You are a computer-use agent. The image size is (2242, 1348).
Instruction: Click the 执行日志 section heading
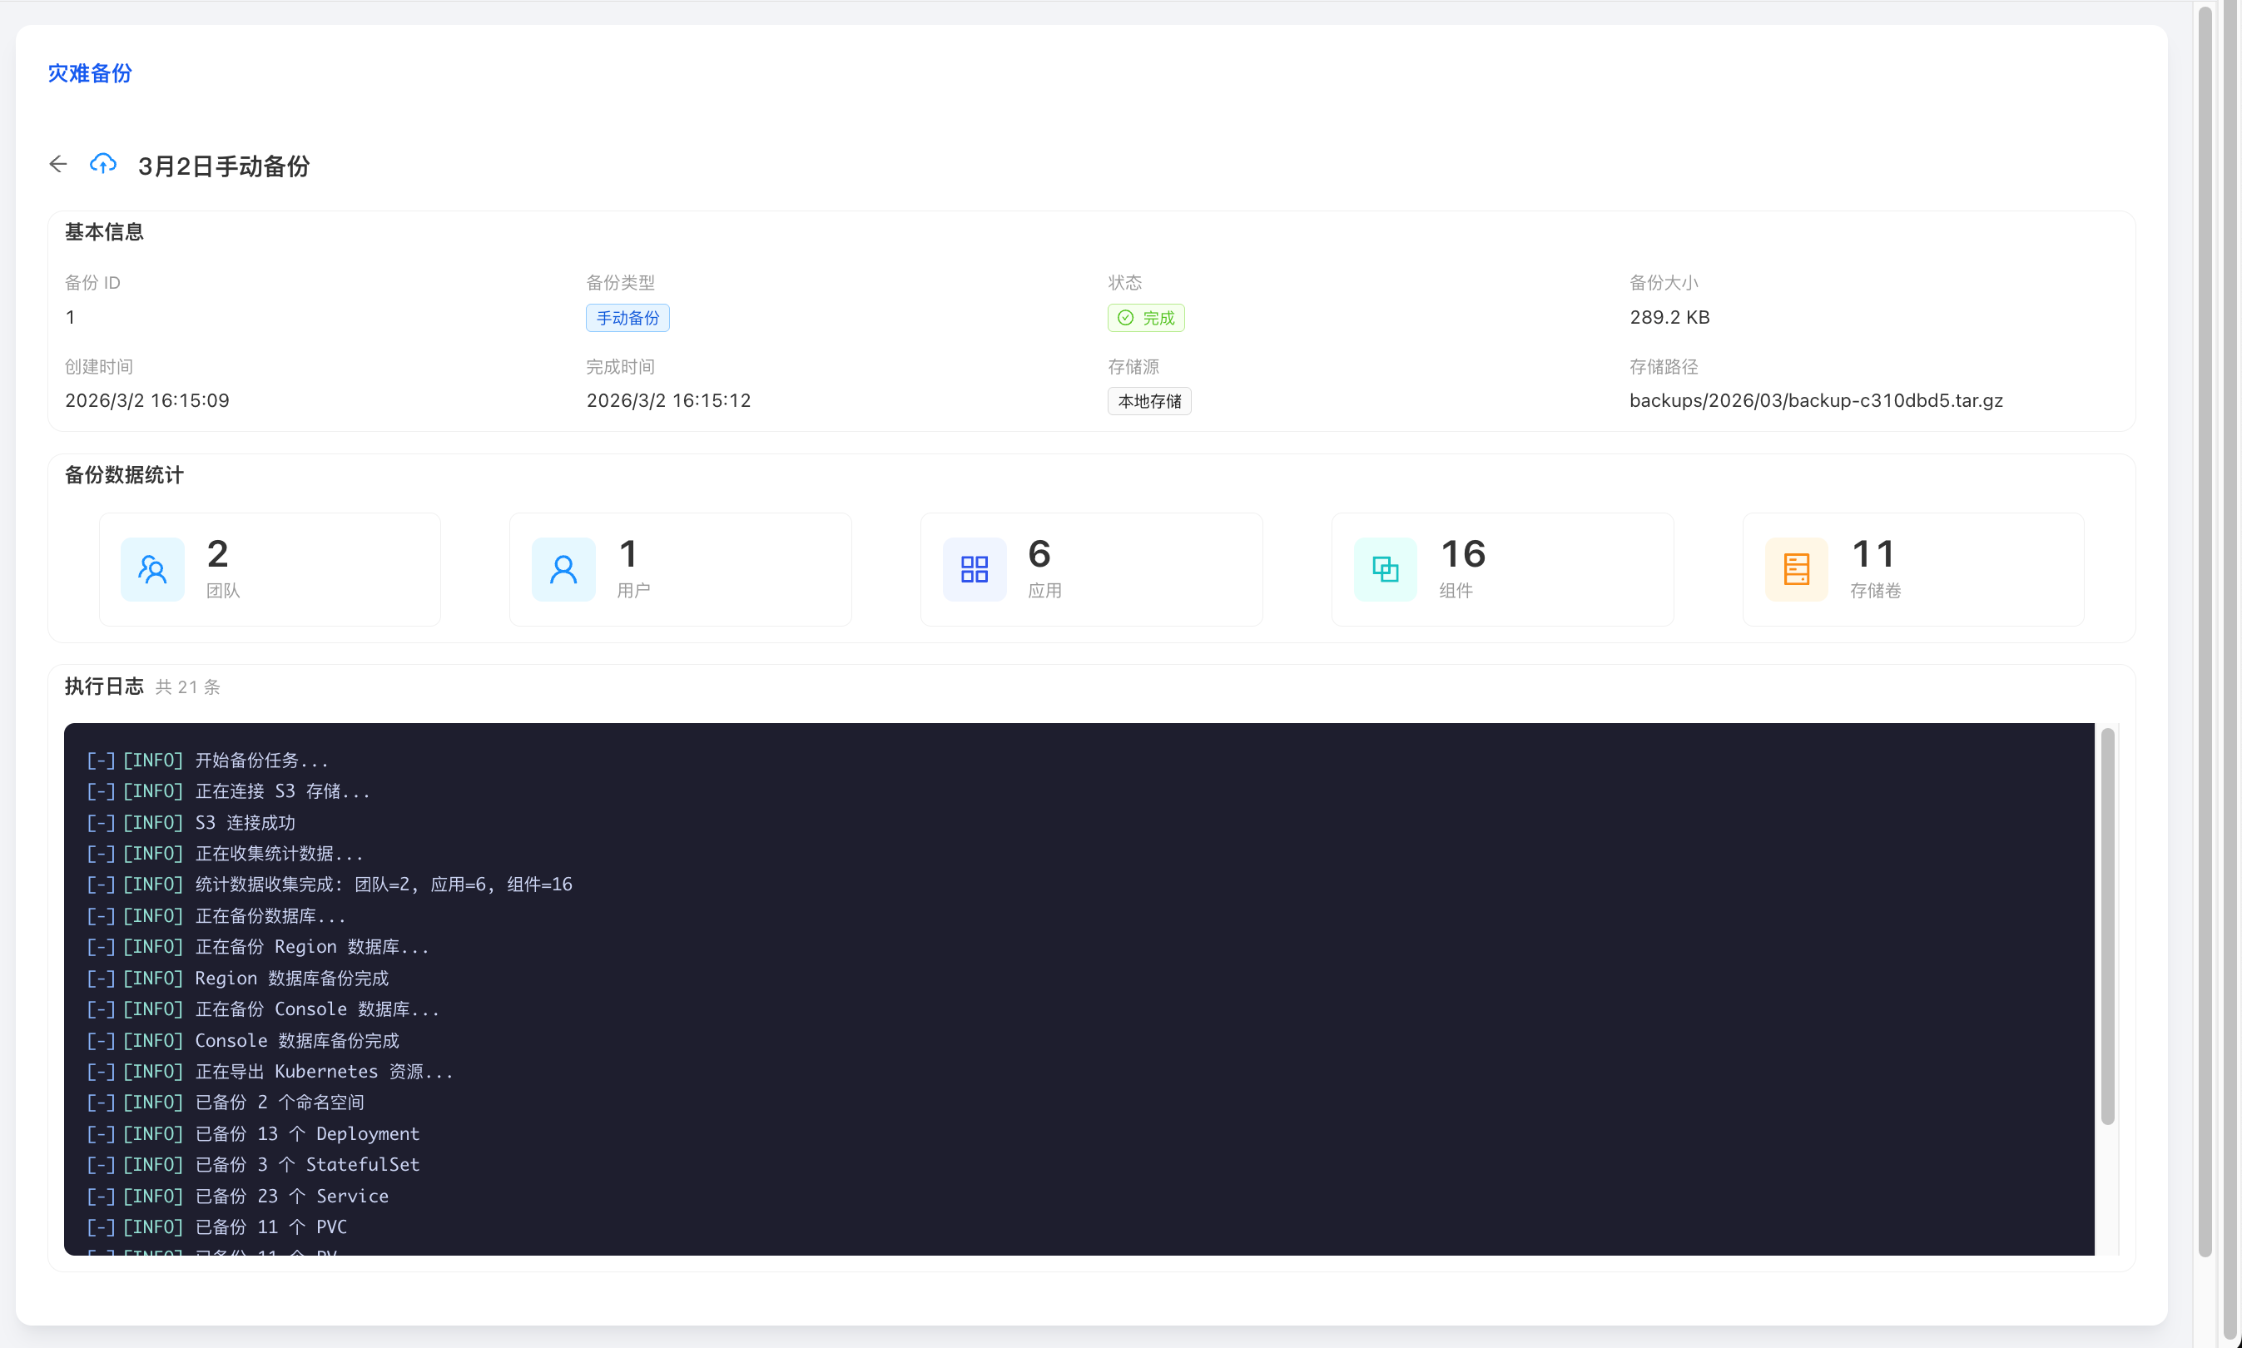coord(105,686)
